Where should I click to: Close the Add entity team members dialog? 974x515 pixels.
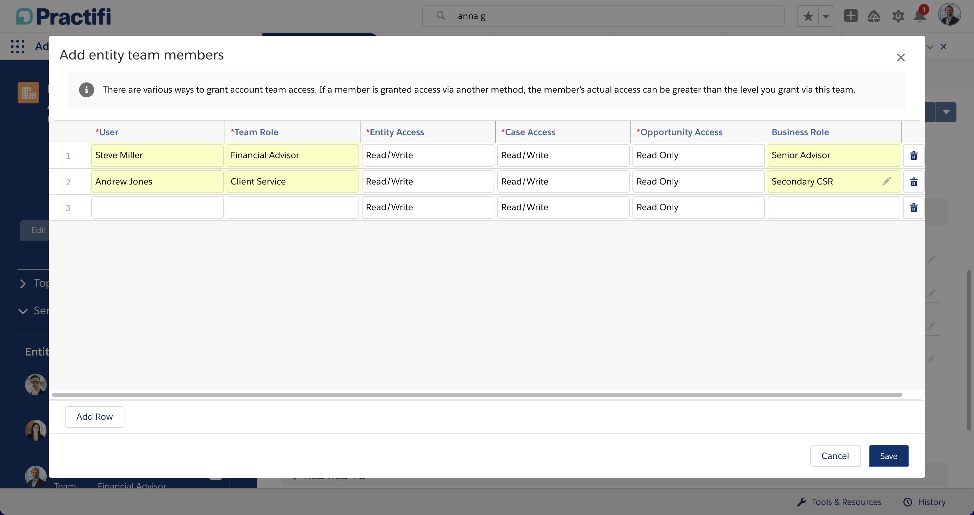[901, 57]
